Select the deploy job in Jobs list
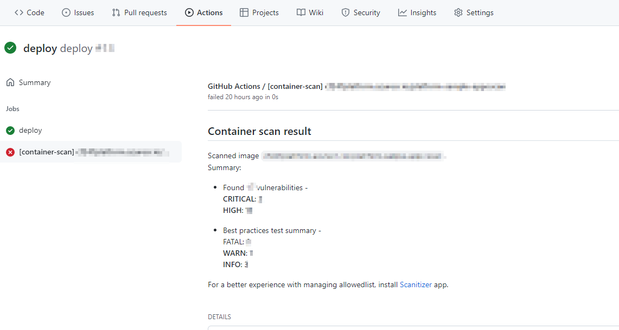This screenshot has width=619, height=330. (30, 131)
